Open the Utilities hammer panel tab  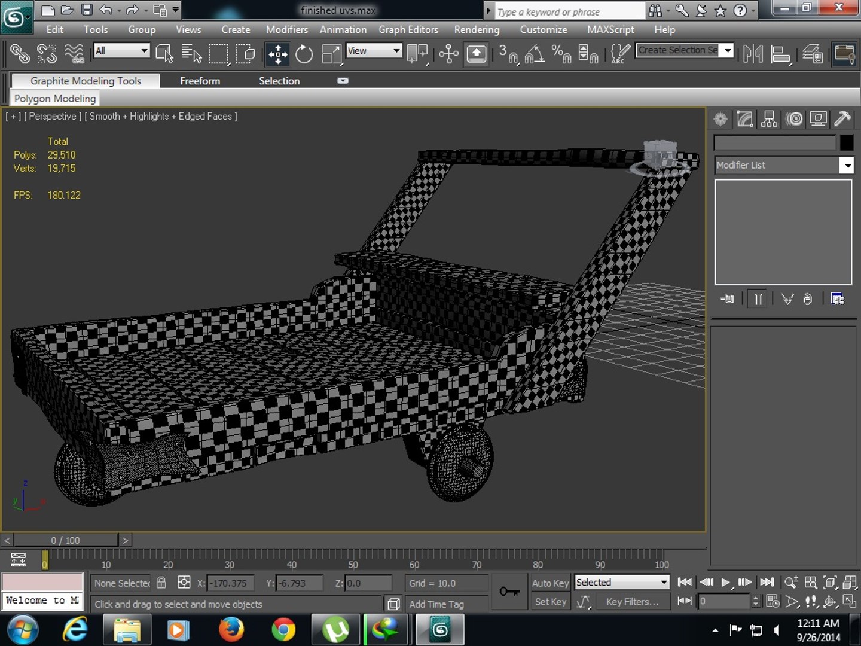click(842, 119)
